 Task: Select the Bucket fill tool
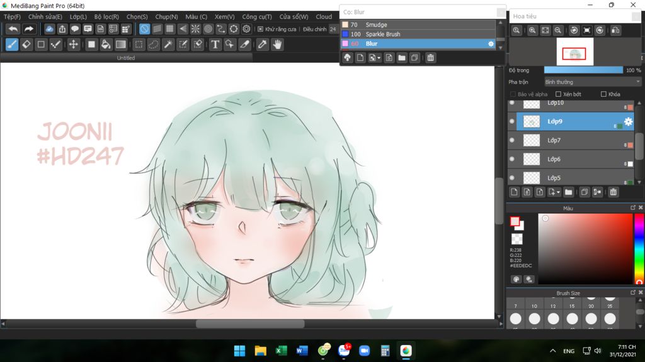pyautogui.click(x=106, y=45)
